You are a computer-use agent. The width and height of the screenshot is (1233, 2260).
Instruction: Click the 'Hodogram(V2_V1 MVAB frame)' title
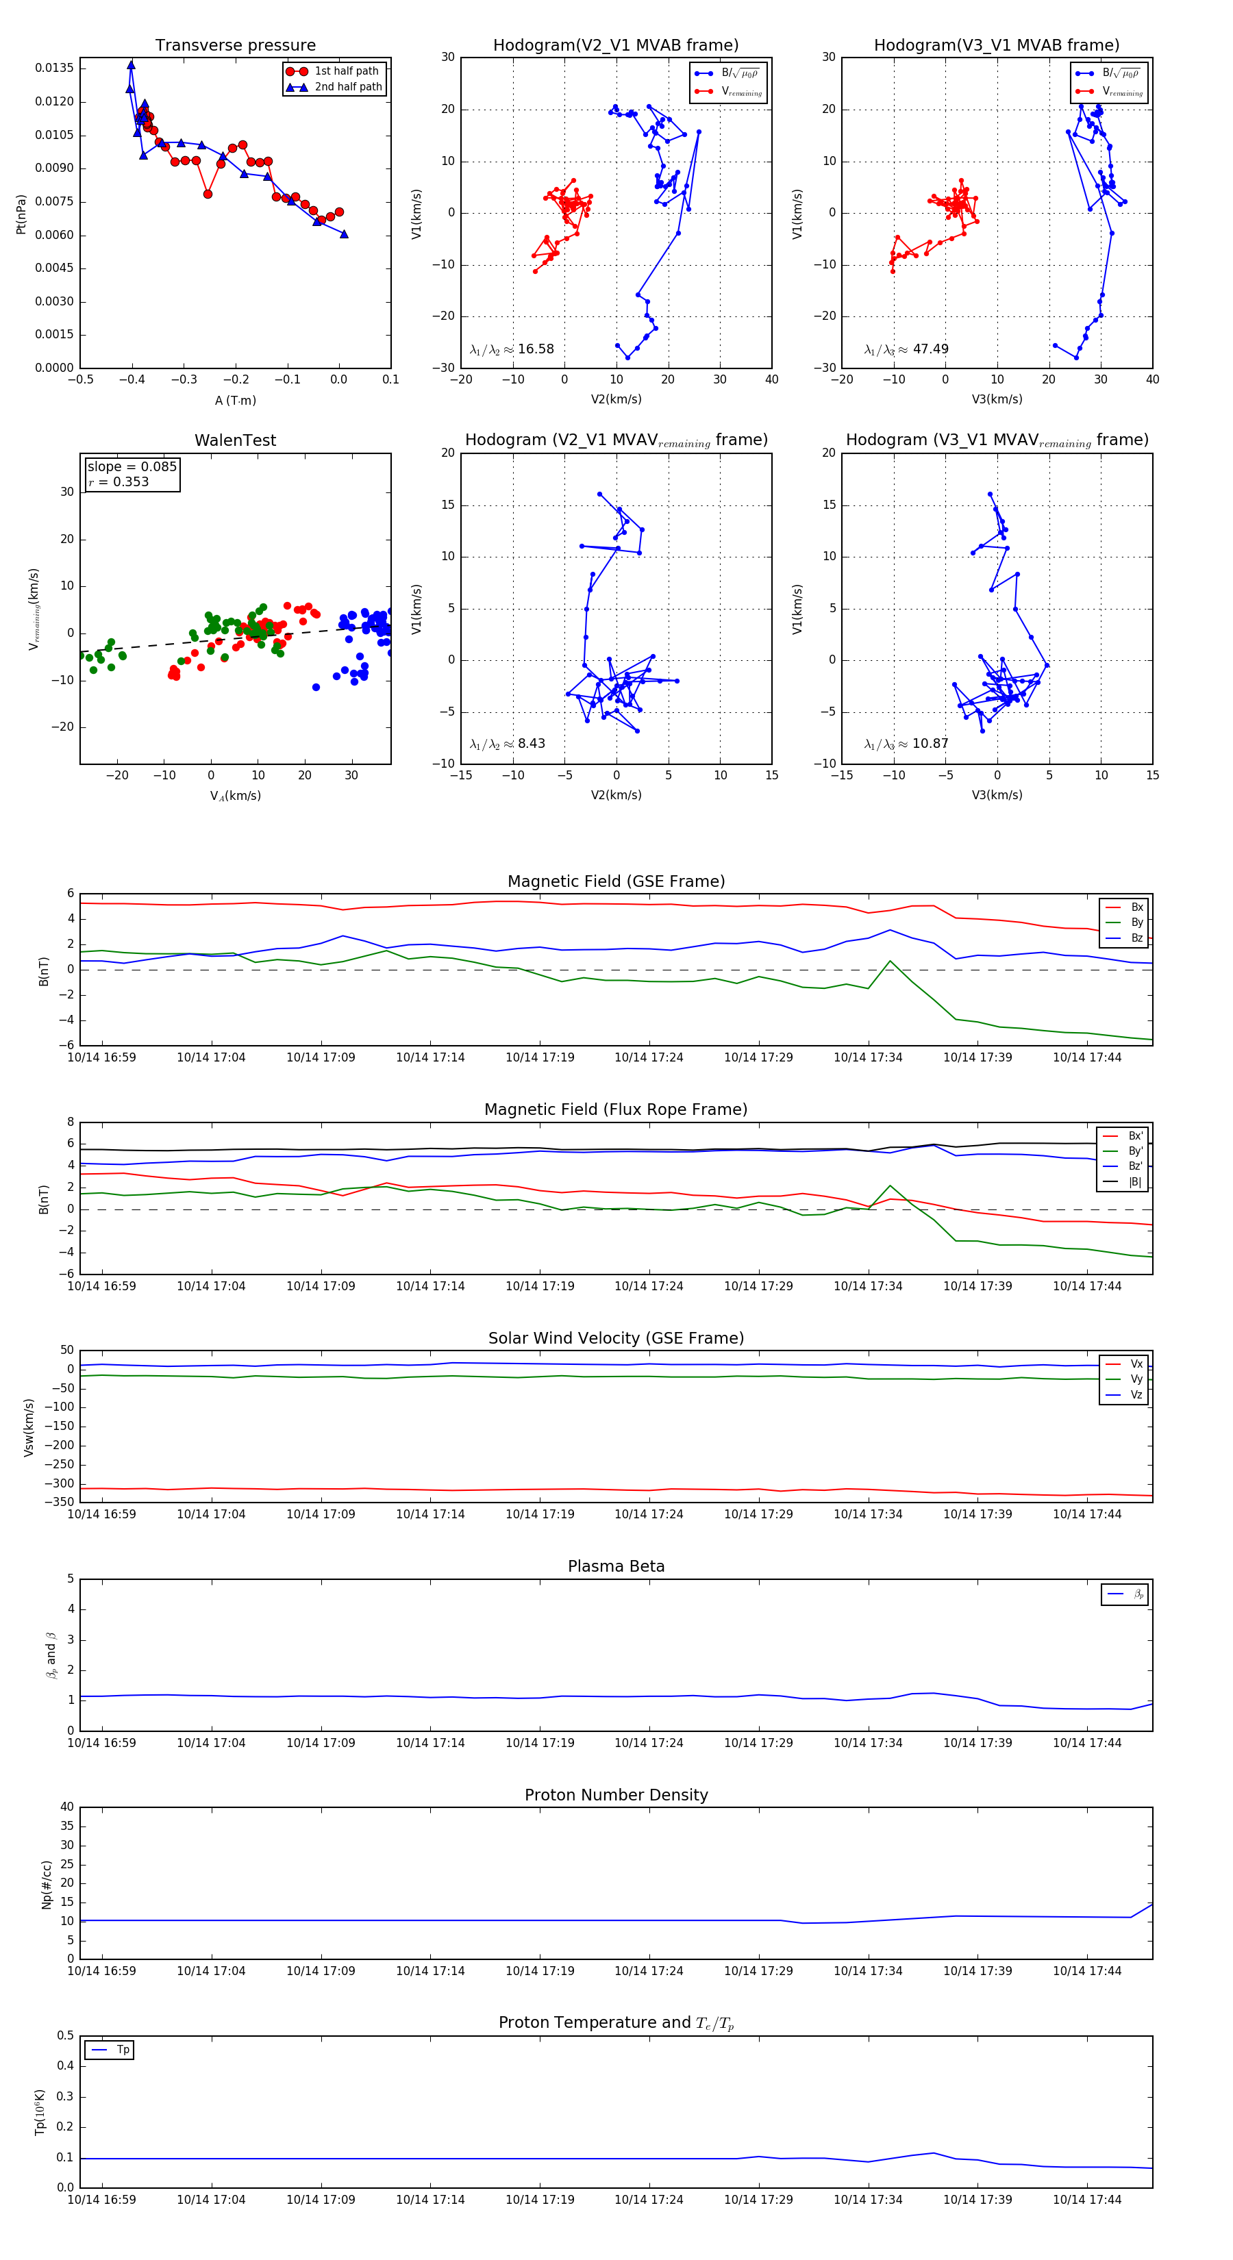616,45
